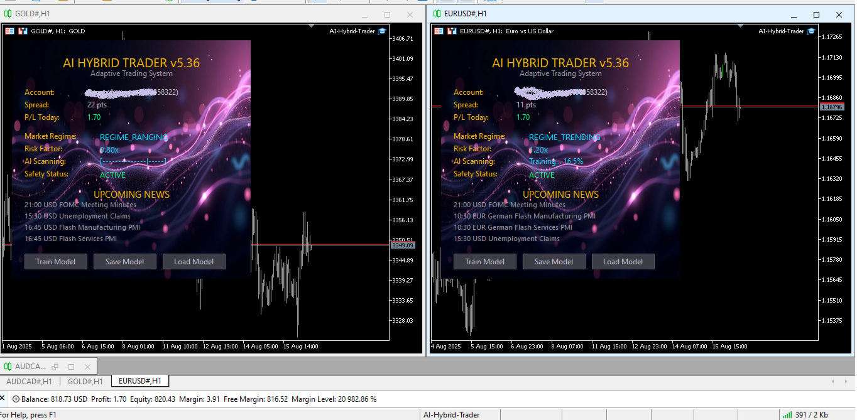Click the 0.80x risk factor value on GOLD panel

109,150
